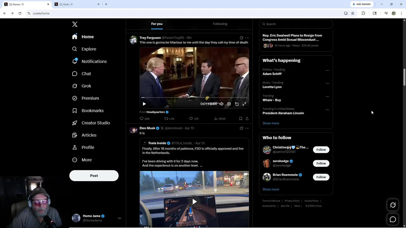Open Grok in the sidebar
The image size is (406, 228).
tap(82, 86)
